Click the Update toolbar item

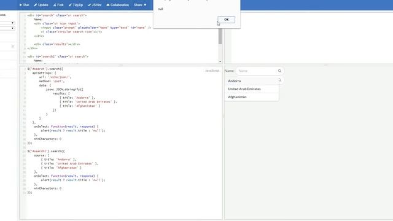click(41, 5)
